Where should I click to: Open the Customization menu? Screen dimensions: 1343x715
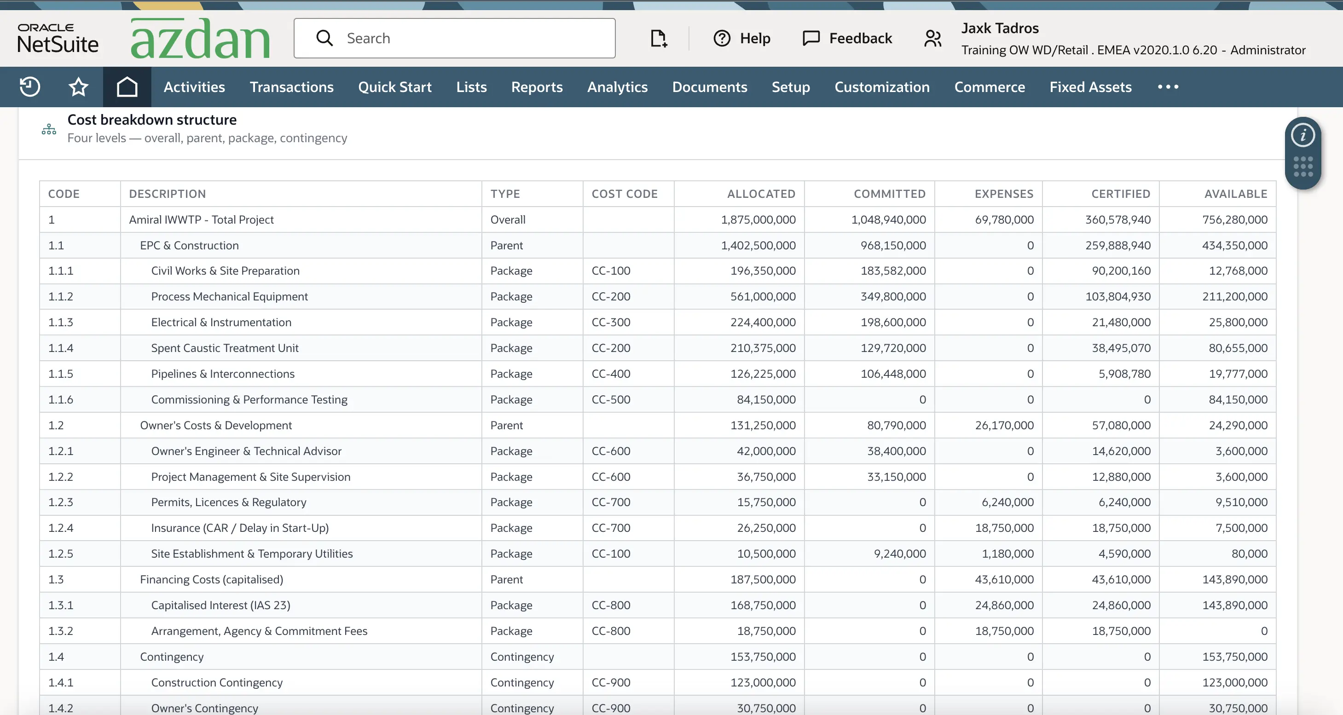[882, 87]
